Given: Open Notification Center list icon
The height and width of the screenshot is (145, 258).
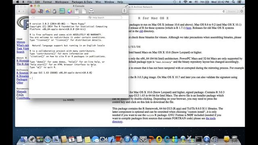Looking at the screenshot, I should (239, 2).
